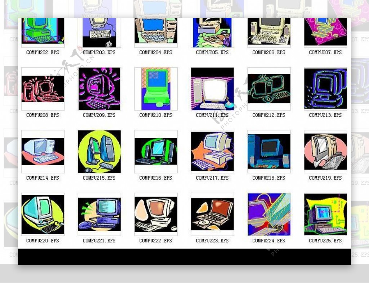Select the teal tower clipart COMPU218.EPS
The image size is (369, 283).
[x=269, y=151]
